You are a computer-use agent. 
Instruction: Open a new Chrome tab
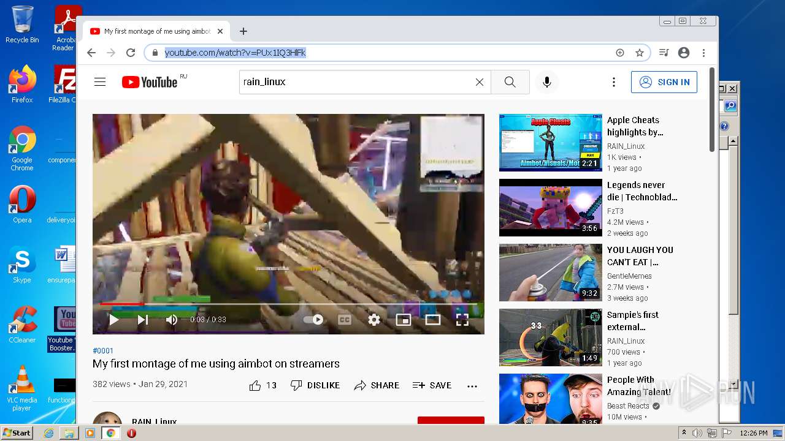pos(243,31)
